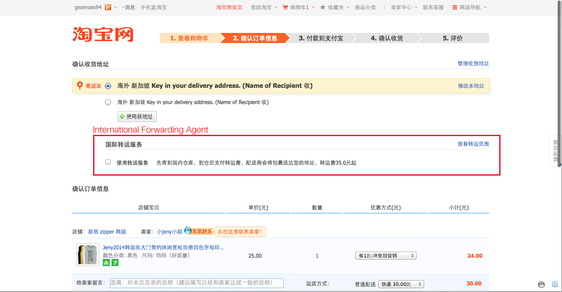Screen dimensions: 562x292
Task: Open the 快递 30.00元 shipping dropdown
Action: click(400, 284)
